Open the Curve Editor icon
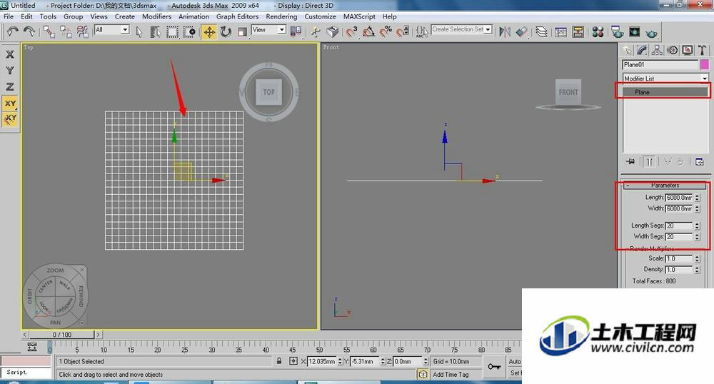This screenshot has height=384, width=714. tap(561, 32)
